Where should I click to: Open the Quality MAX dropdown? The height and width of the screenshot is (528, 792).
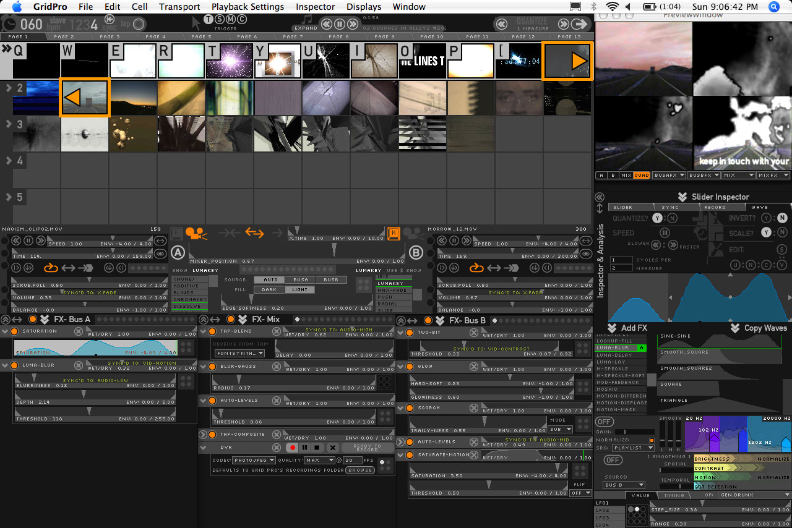tap(319, 461)
